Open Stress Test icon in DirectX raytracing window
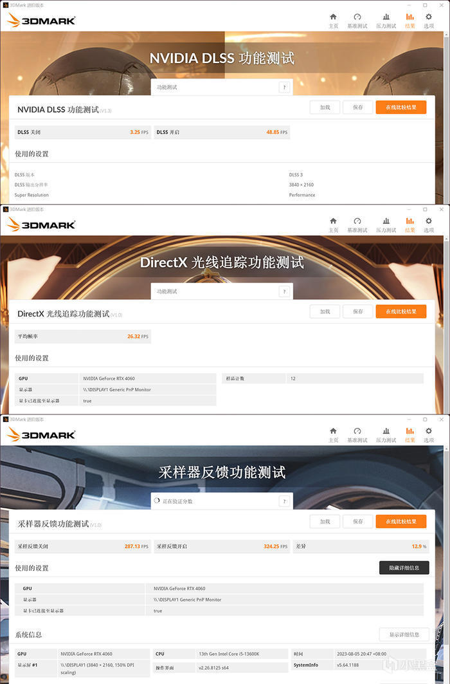Viewport: 450px width, 684px height. 386,225
